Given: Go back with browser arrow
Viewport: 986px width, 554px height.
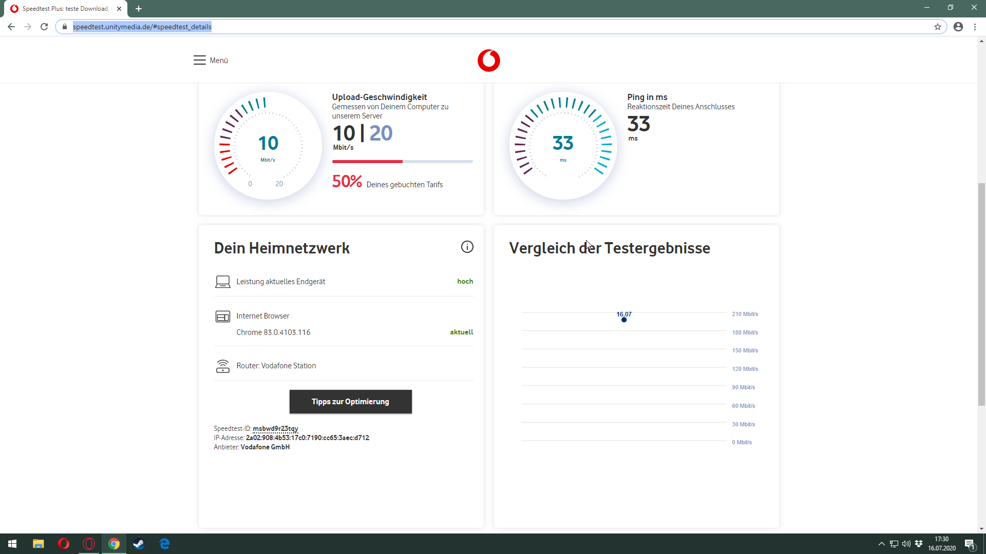Looking at the screenshot, I should click(11, 27).
